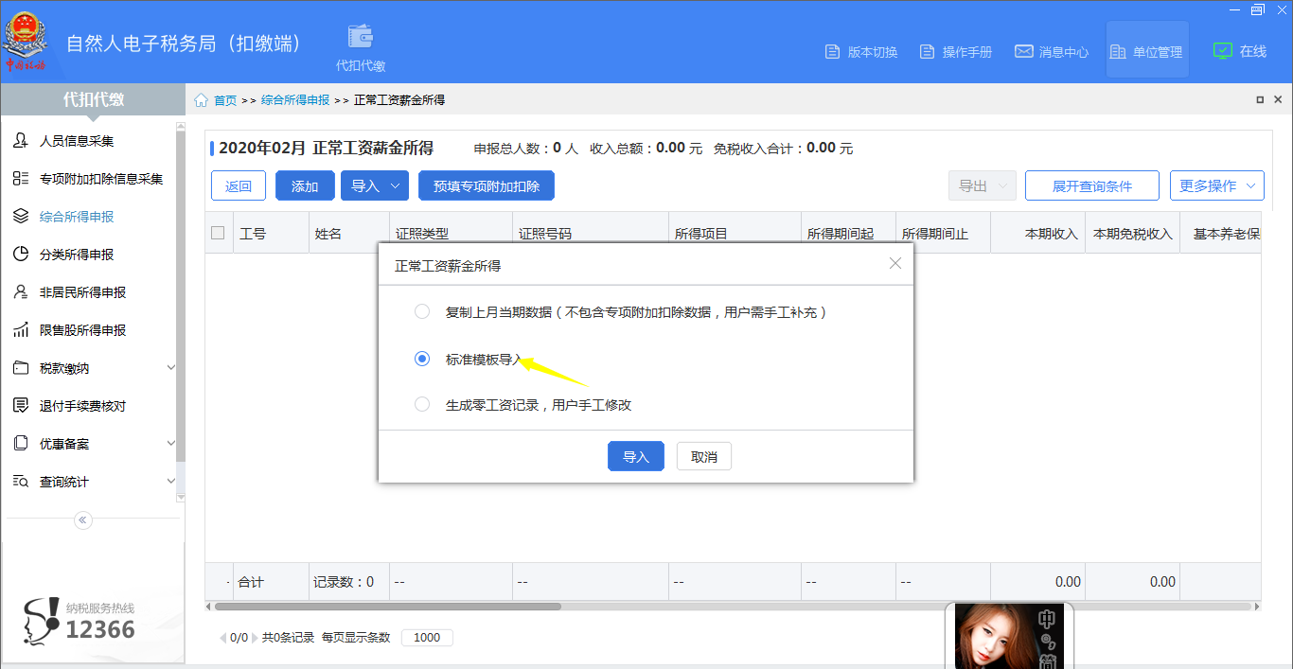The height and width of the screenshot is (669, 1293).
Task: Click the 导入 button in the dialog
Action: pyautogui.click(x=635, y=455)
